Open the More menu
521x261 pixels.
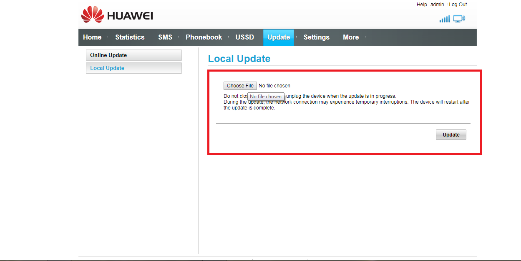pos(351,37)
